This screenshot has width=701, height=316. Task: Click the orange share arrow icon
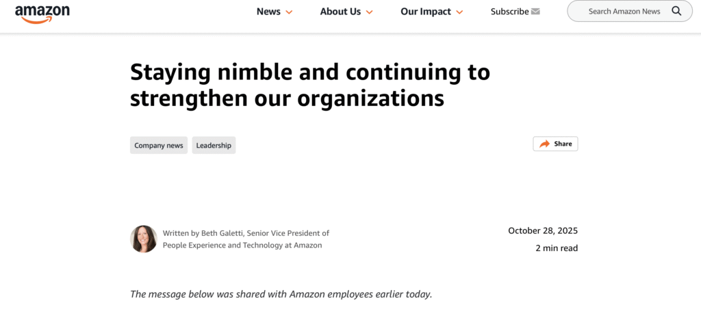pos(544,144)
